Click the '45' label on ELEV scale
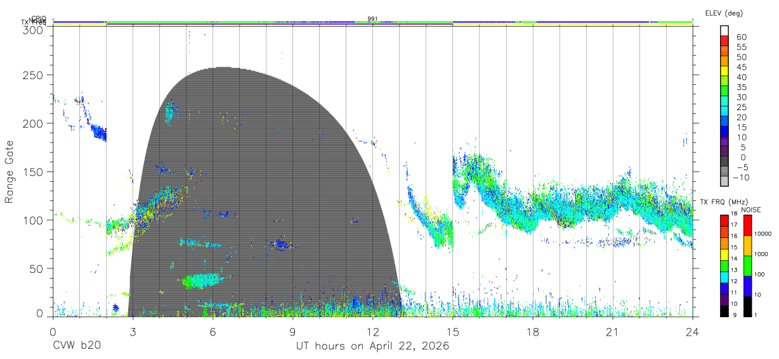Viewport: 779px width, 359px height. (742, 67)
